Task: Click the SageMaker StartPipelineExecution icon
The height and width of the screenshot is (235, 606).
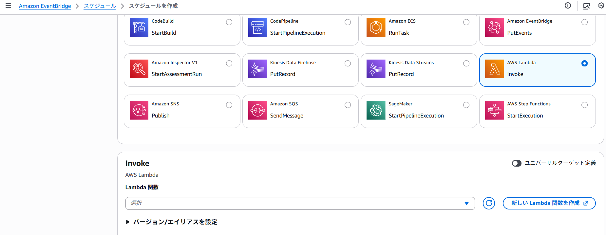Action: tap(376, 110)
